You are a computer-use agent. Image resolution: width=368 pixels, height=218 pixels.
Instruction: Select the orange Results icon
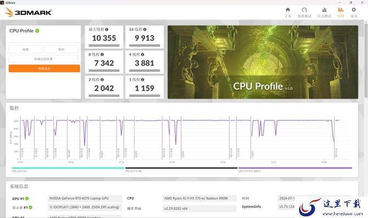tap(341, 10)
